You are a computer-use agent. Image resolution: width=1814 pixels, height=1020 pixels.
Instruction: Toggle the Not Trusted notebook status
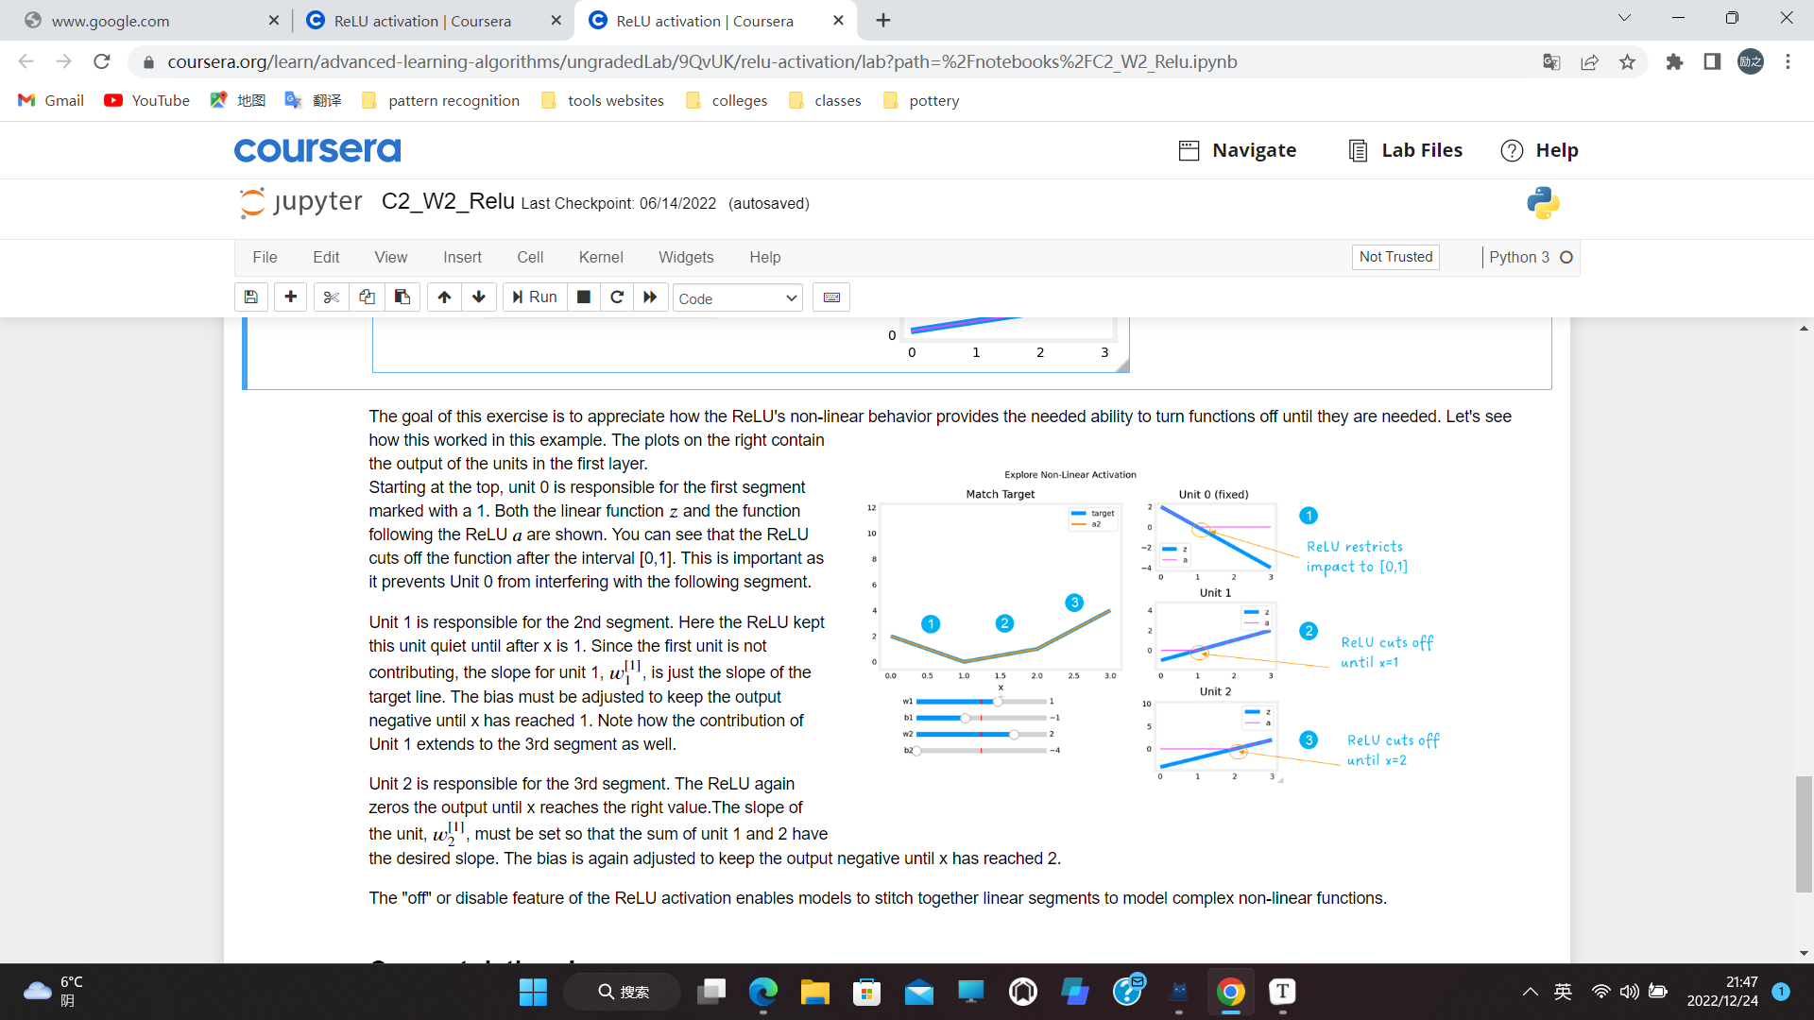click(1395, 257)
